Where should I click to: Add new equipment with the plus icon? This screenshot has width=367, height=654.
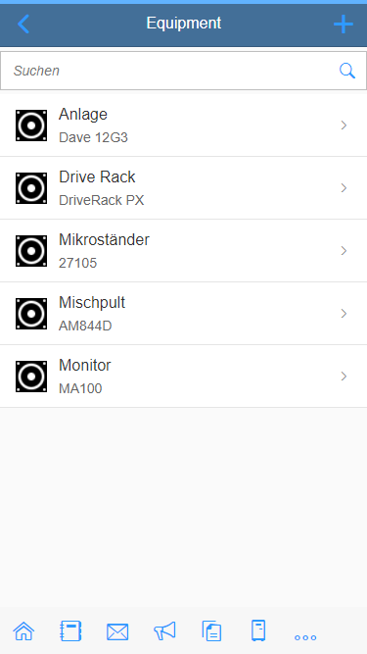pyautogui.click(x=344, y=25)
